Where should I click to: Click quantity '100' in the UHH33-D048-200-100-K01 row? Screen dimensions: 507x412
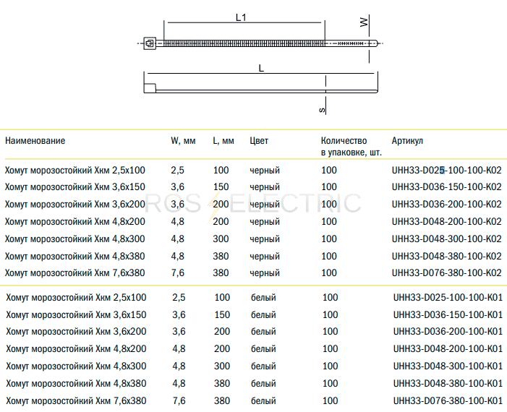(x=330, y=349)
